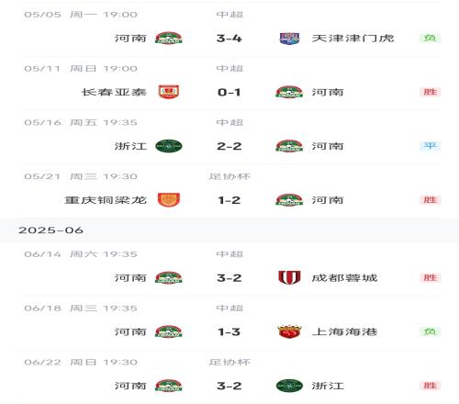The width and height of the screenshot is (459, 404).
Task: Click the 足协杯 label on 05/21 match
Action: pyautogui.click(x=229, y=176)
